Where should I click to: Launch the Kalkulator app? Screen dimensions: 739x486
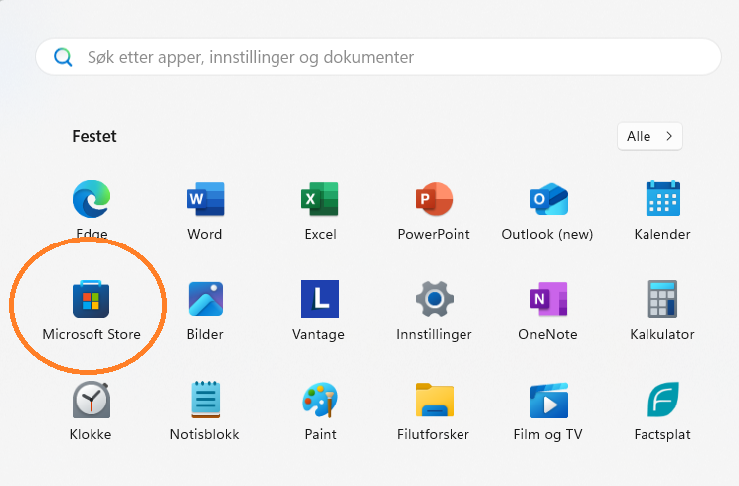662,299
